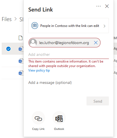Image resolution: width=117 pixels, height=138 pixels.
Task: Remove lex.luthor@legionofdoom.org recipient chip
Action: 96,43
